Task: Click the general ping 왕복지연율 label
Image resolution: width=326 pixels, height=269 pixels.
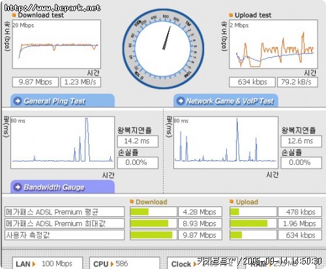Action: pos(134,130)
